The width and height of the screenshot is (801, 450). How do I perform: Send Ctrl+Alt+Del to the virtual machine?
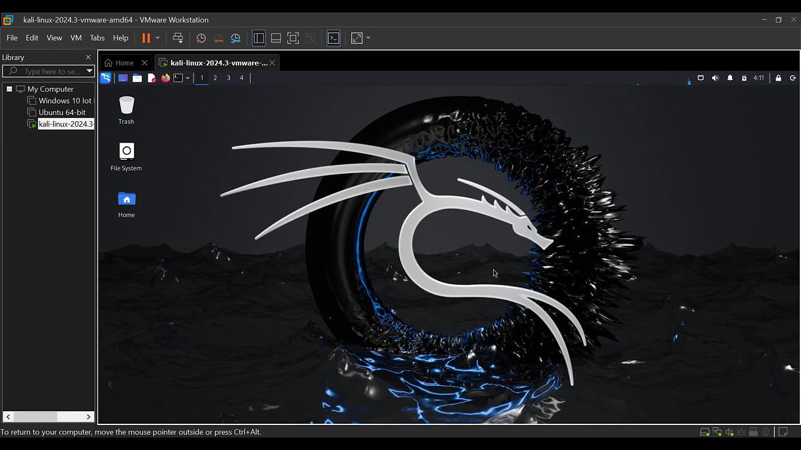point(178,38)
